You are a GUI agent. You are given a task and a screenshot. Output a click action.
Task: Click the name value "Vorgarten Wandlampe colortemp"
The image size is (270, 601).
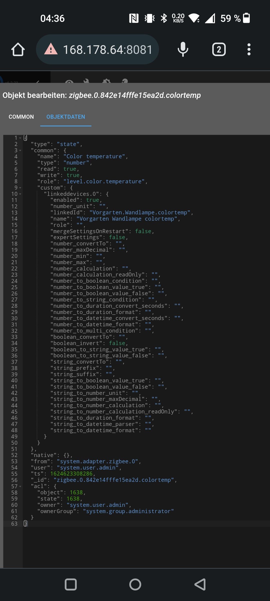pos(127,219)
